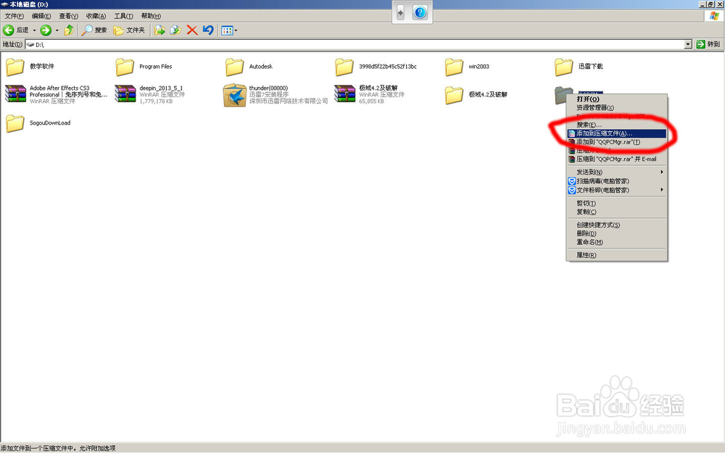Select the Program Files folder
Viewport: 725px width, 453px height.
point(144,67)
